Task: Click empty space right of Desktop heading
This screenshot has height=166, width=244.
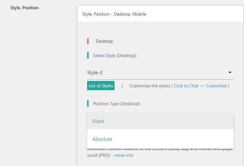Action: pyautogui.click(x=175, y=41)
